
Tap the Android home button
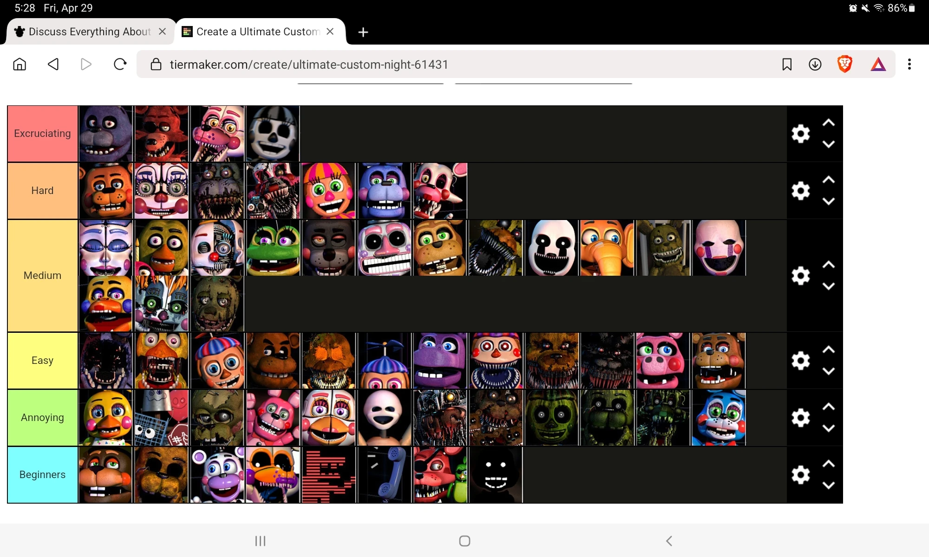point(464,540)
